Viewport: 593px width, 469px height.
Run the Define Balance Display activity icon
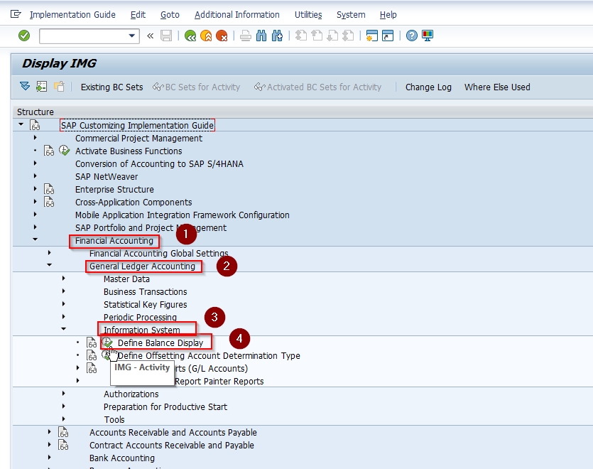point(107,343)
